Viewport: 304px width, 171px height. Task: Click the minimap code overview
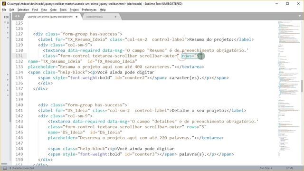[x=289, y=88]
